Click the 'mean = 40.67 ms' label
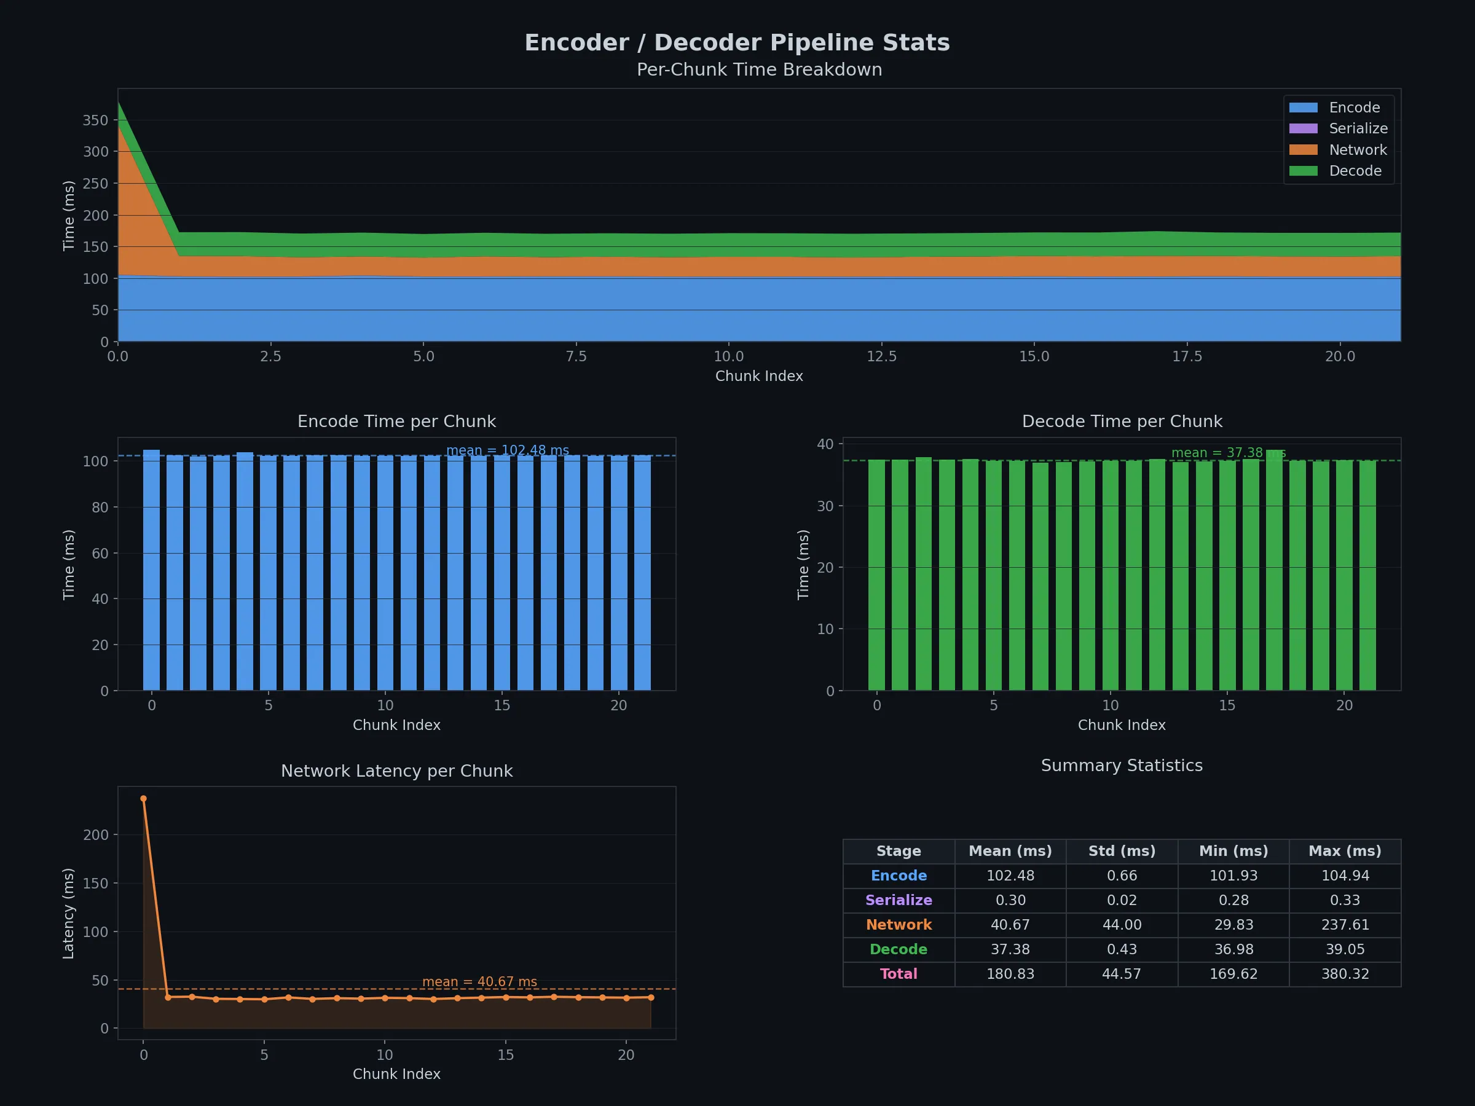 coord(479,981)
